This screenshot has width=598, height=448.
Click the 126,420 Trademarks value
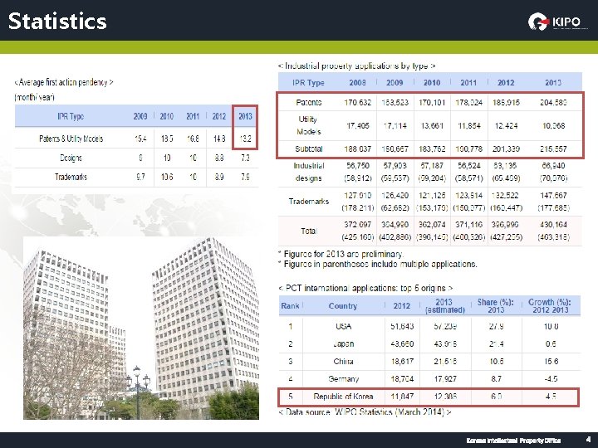point(395,196)
